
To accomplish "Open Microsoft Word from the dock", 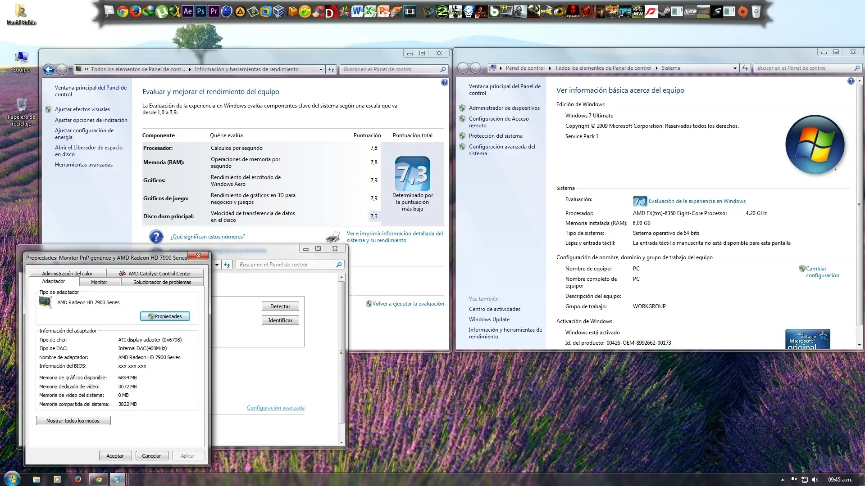I will click(357, 12).
